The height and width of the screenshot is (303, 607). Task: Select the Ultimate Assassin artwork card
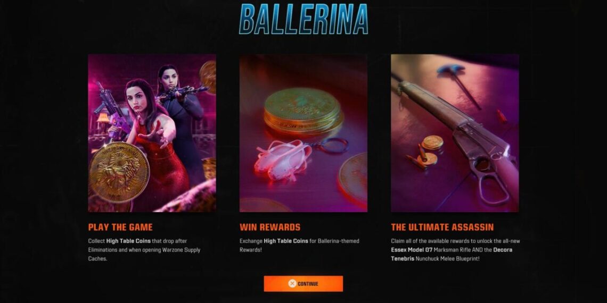[x=455, y=133]
